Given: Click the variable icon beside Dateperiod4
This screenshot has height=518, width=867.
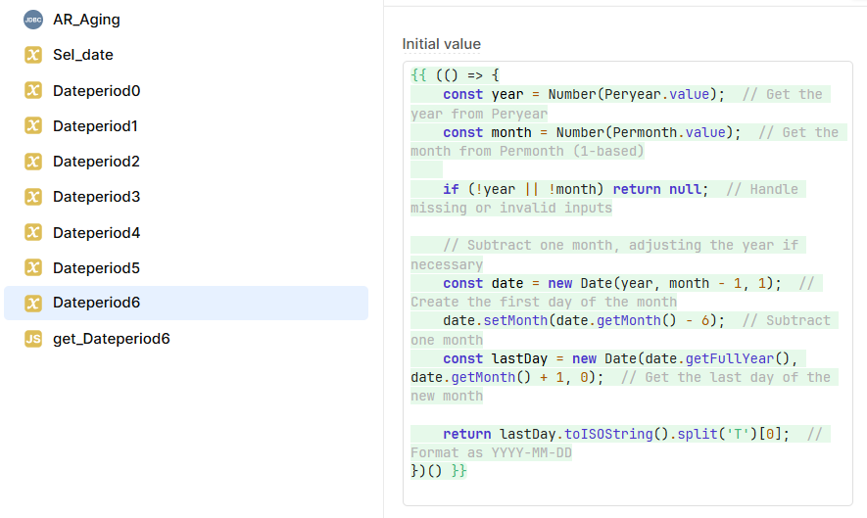Looking at the screenshot, I should click(x=33, y=232).
